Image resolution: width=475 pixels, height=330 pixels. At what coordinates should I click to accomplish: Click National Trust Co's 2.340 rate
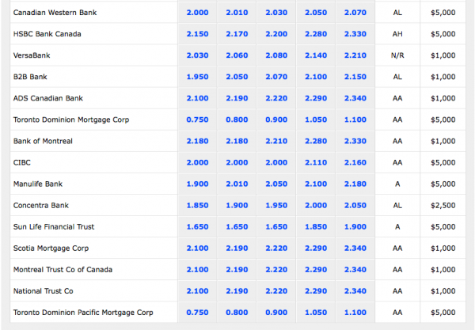pos(355,290)
